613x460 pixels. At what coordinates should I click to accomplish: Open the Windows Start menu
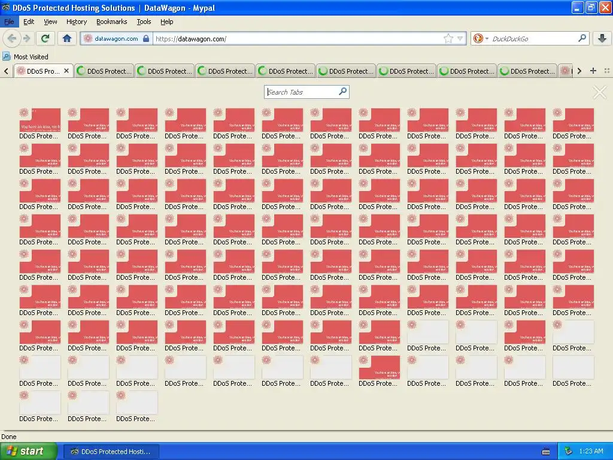(28, 452)
